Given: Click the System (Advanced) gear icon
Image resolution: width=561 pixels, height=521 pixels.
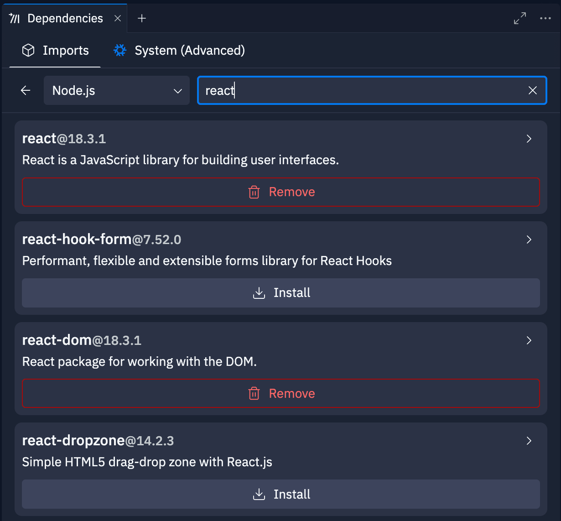Looking at the screenshot, I should coord(120,50).
